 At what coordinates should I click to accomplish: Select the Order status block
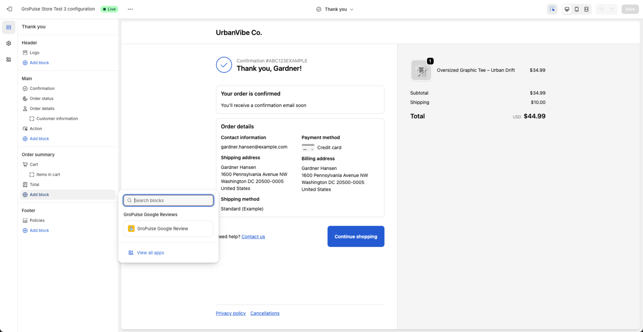(41, 98)
